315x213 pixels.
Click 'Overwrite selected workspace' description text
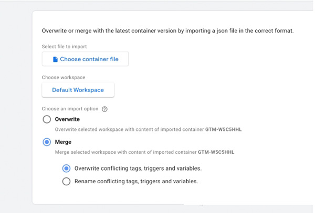(129, 129)
